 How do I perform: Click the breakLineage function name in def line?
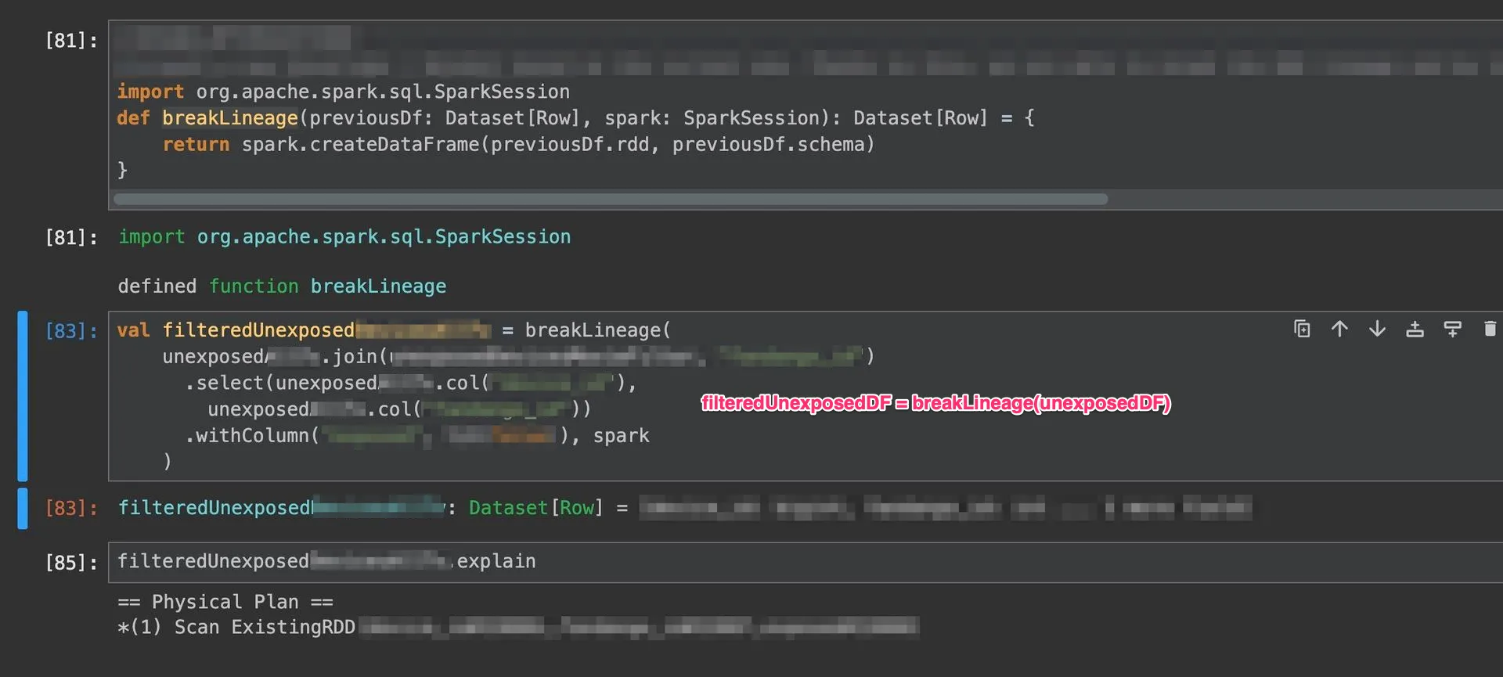pos(229,118)
